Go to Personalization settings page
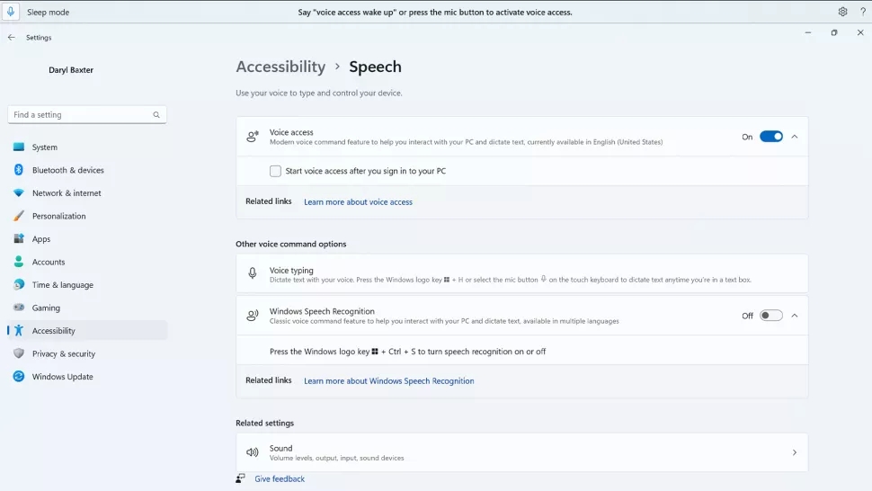 [58, 216]
